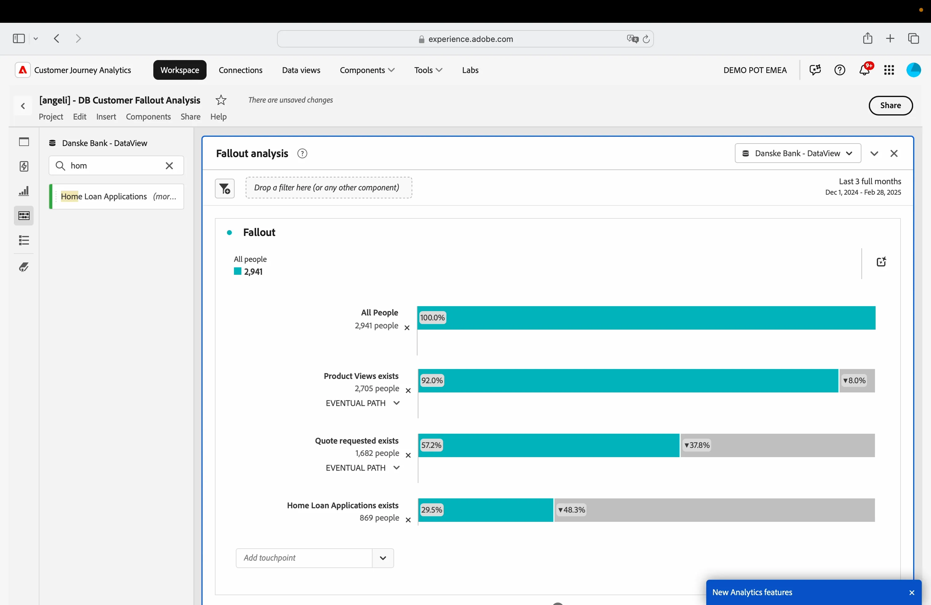931x605 pixels.
Task: Click the add filter funnel icon
Action: 224,189
